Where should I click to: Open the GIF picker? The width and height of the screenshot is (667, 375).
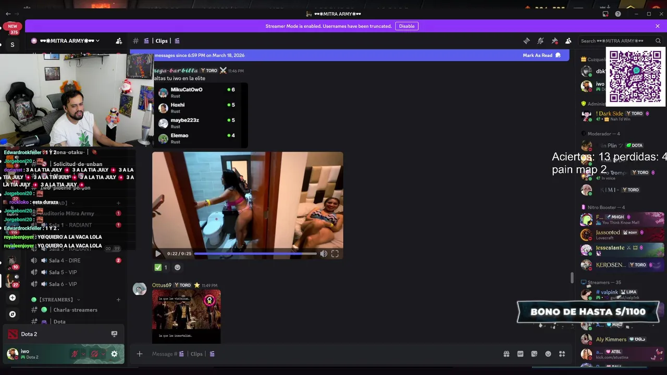pyautogui.click(x=520, y=354)
